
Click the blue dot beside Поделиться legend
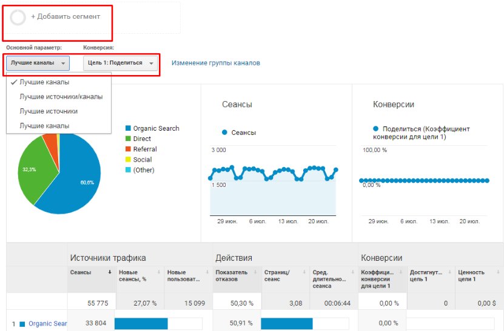tap(376, 129)
